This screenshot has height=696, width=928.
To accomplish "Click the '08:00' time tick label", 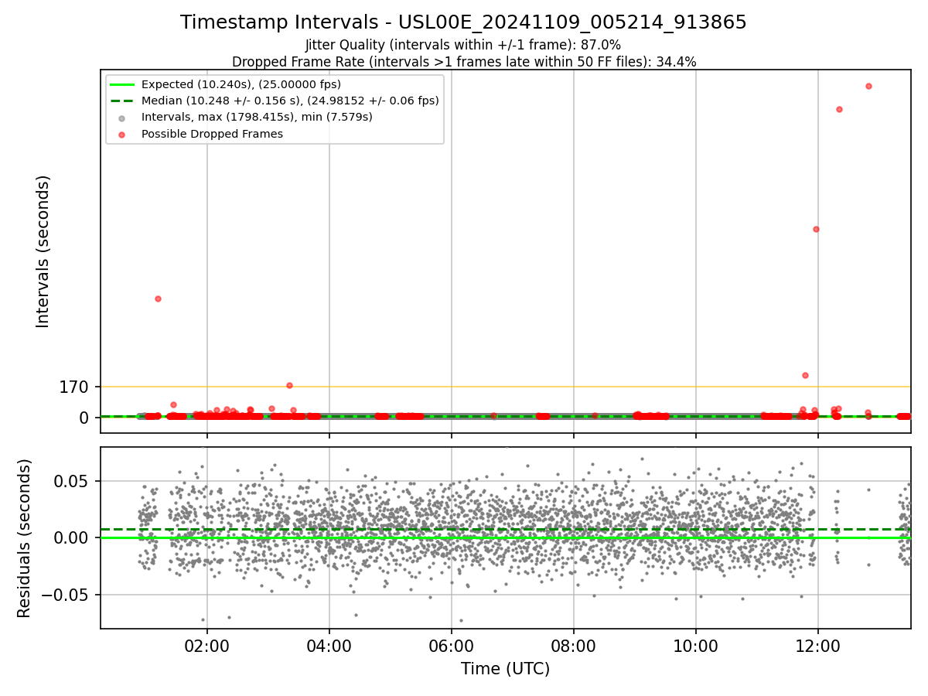I will 574,645.
